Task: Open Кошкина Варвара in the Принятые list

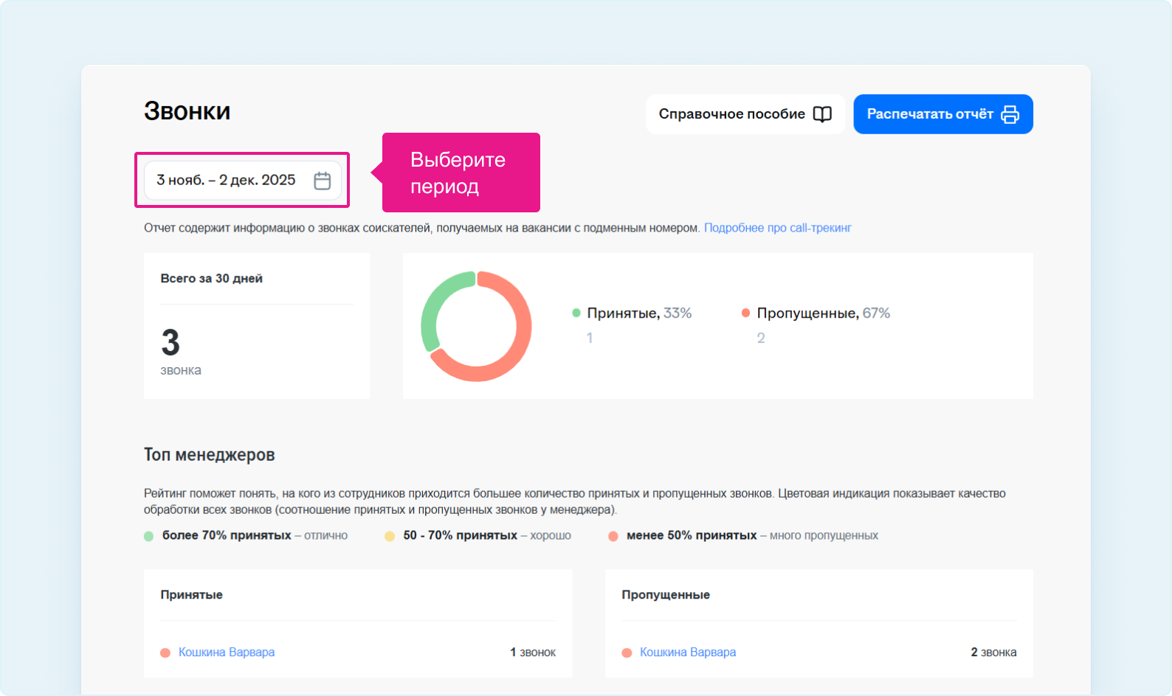Action: 227,652
